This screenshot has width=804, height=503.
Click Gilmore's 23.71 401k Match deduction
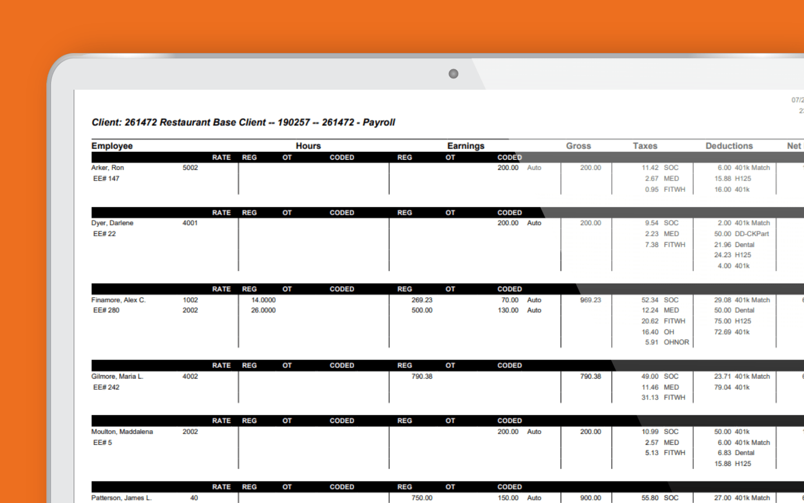tap(742, 376)
